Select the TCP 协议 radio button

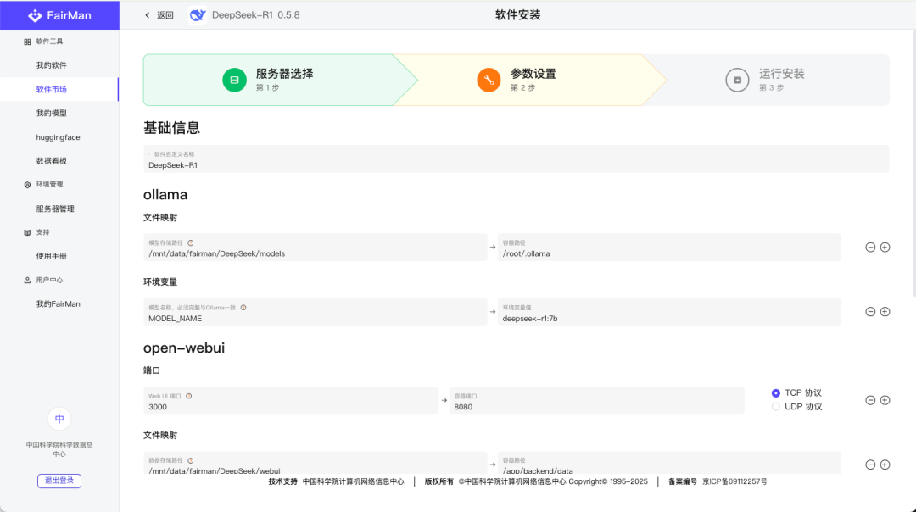(x=776, y=393)
